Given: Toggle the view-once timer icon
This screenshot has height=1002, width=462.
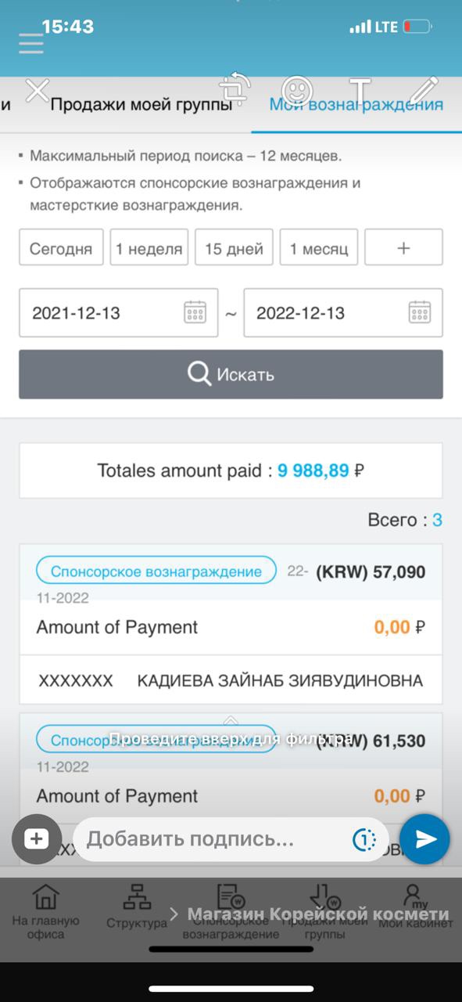Looking at the screenshot, I should point(364,840).
